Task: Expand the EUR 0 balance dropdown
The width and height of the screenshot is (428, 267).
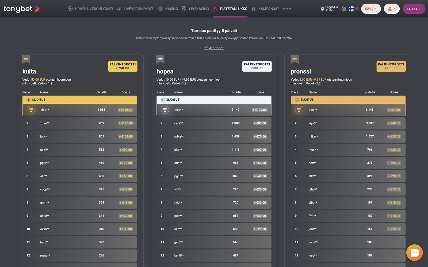Action: point(371,9)
